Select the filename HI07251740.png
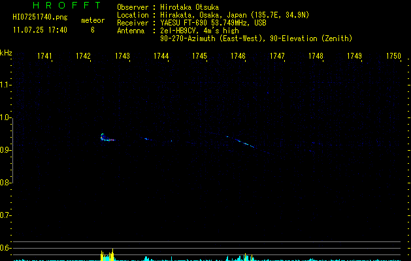411x261 pixels. point(40,17)
